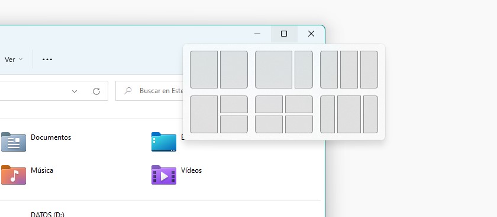
Task: Snap window to narrow right zone of uneven split
Action: click(304, 70)
